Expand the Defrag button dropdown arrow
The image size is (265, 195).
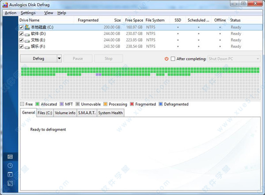[59, 58]
